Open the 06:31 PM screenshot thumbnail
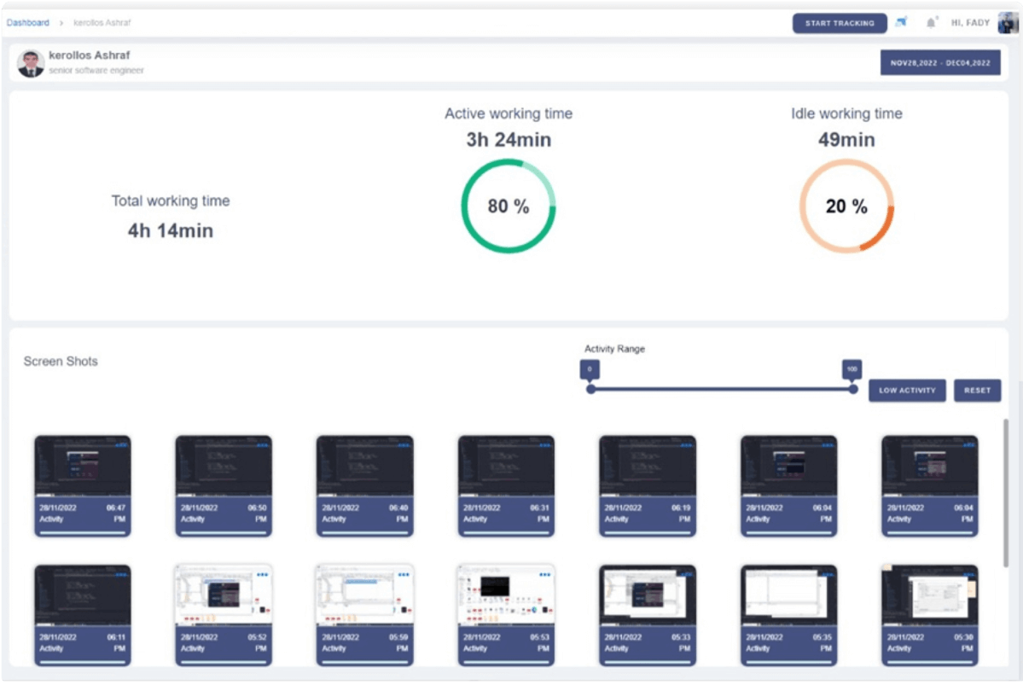 [506, 467]
